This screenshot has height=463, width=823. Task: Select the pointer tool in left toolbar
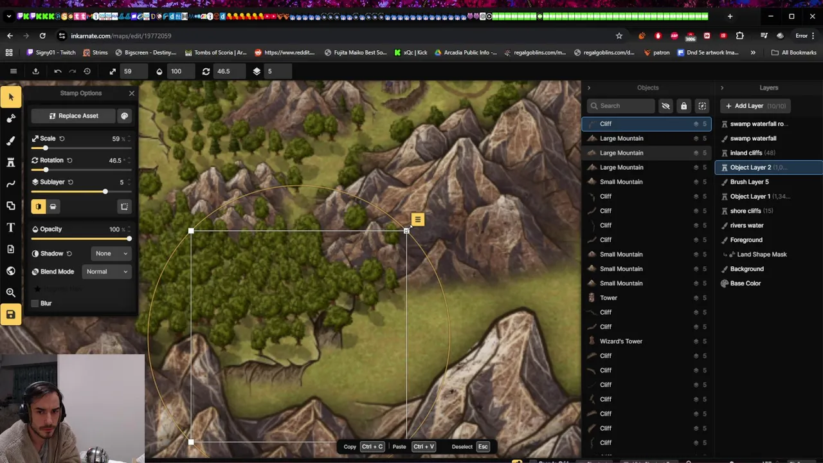[x=10, y=97]
